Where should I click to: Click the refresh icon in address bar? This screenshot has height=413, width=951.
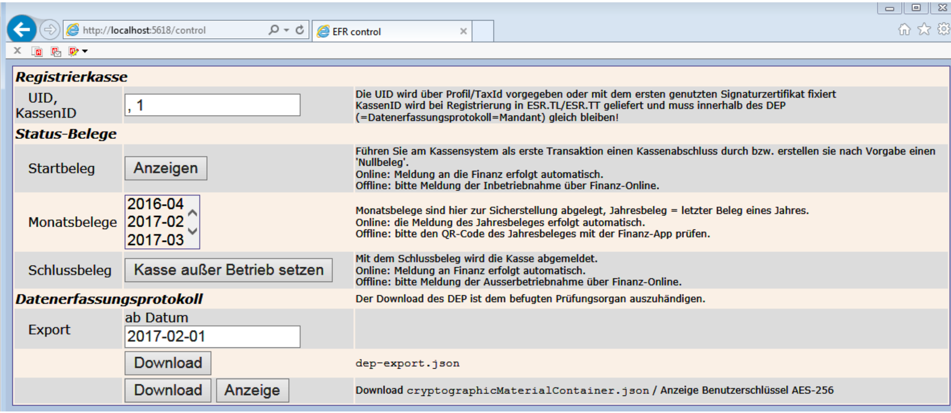(299, 30)
